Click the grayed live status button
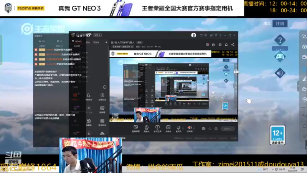The image size is (307, 173). (x=228, y=129)
